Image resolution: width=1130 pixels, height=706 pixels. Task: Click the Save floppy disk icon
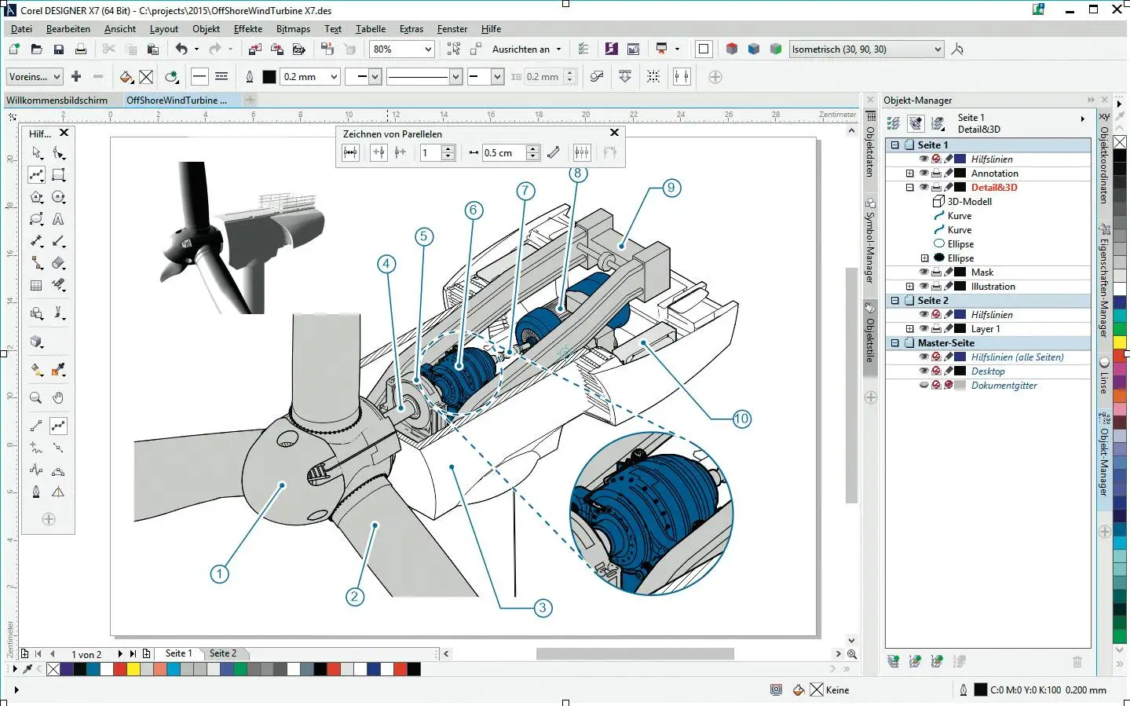tap(58, 49)
